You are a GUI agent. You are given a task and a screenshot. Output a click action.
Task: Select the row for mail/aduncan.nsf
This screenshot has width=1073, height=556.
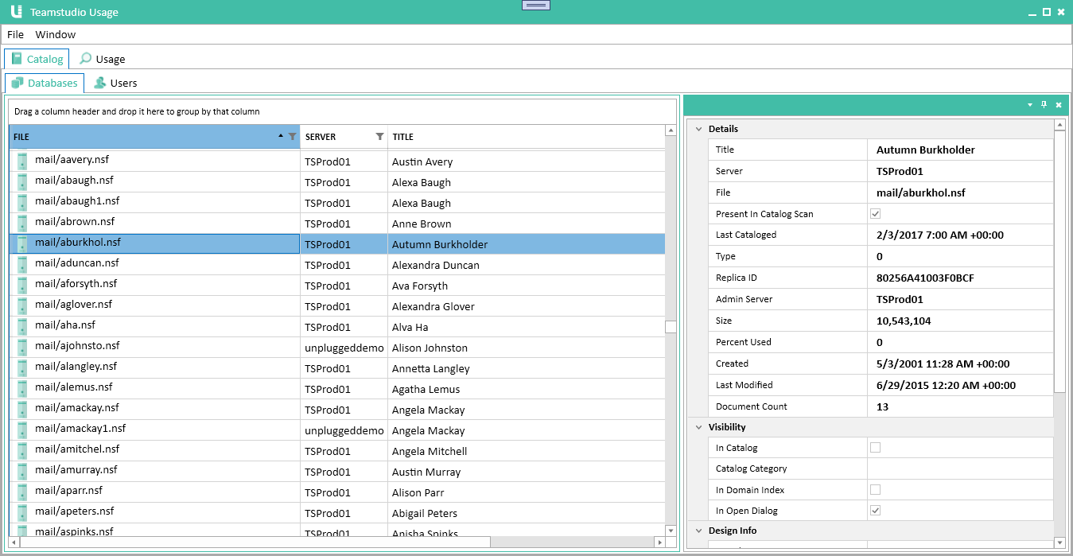tap(159, 263)
